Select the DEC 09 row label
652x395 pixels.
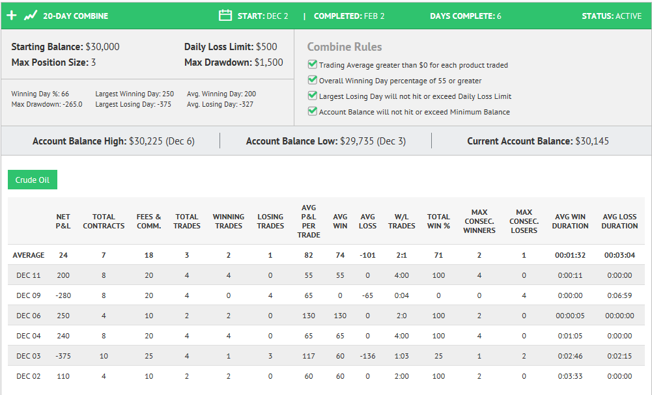28,295
